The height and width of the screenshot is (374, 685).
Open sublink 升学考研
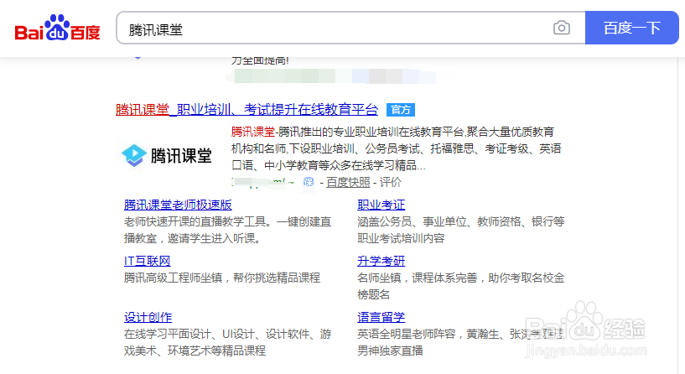(x=381, y=262)
